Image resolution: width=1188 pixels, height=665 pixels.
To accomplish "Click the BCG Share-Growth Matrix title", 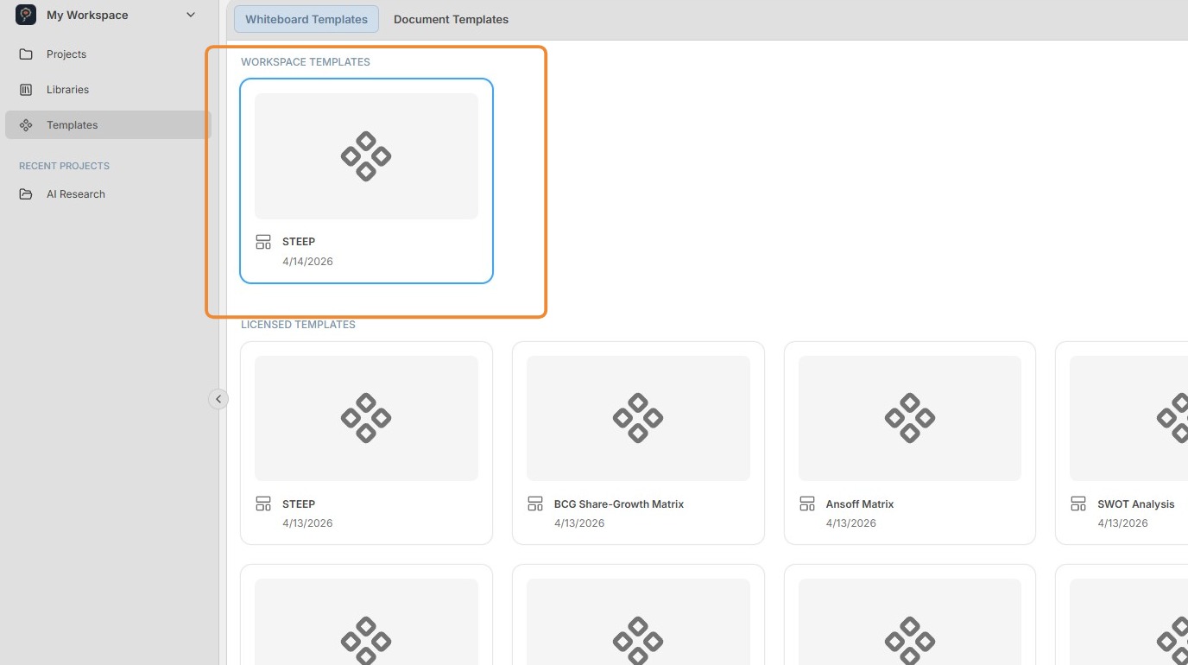I will (619, 504).
